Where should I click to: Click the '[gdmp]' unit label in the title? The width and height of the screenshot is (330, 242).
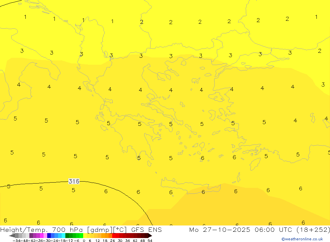click(100, 230)
